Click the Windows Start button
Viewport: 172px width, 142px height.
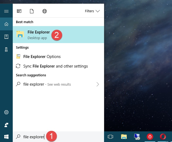pyautogui.click(x=6, y=137)
